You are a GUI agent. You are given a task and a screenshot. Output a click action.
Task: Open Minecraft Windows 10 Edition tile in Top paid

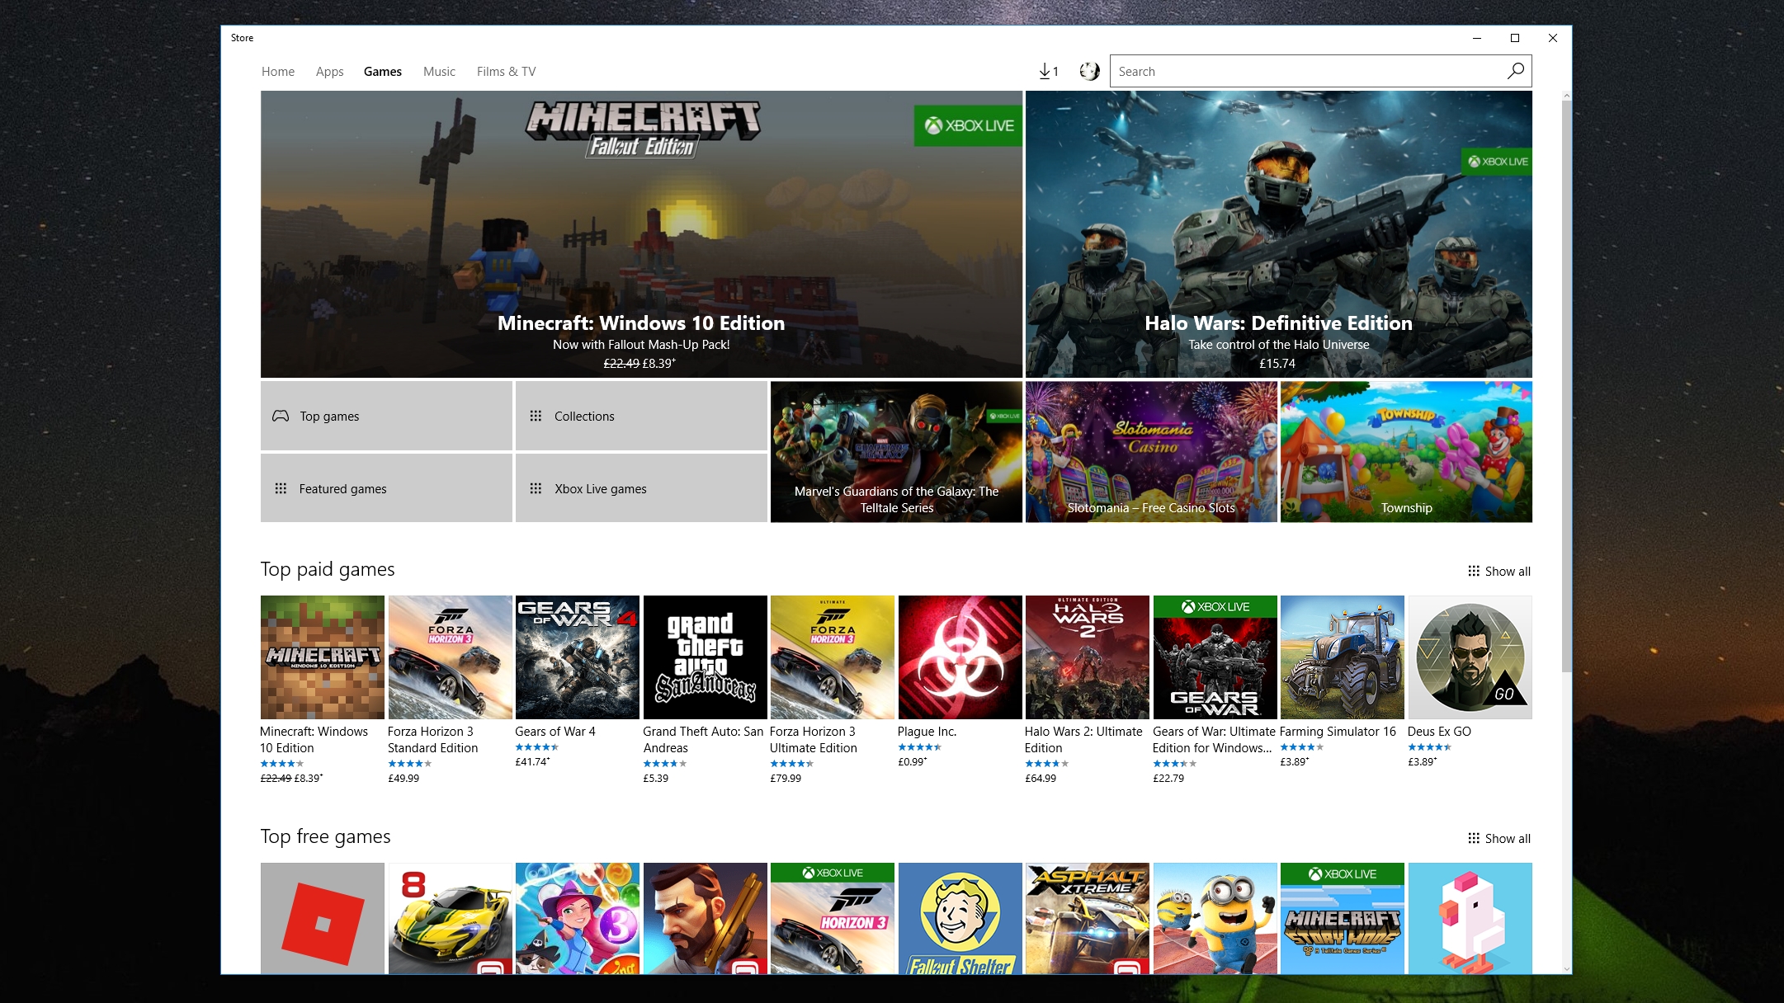323,657
